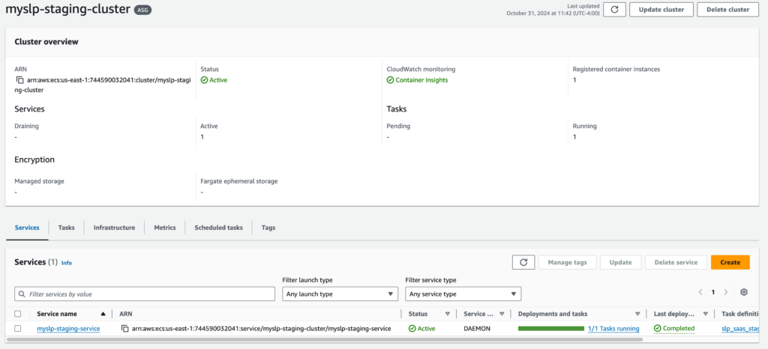Screen dimensions: 768x349
Task: Click the myslp-staging-cluster page title
Action: pos(68,9)
